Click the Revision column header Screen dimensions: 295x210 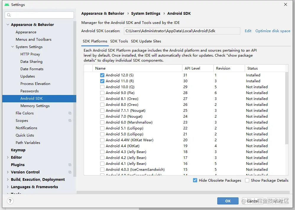229,68
